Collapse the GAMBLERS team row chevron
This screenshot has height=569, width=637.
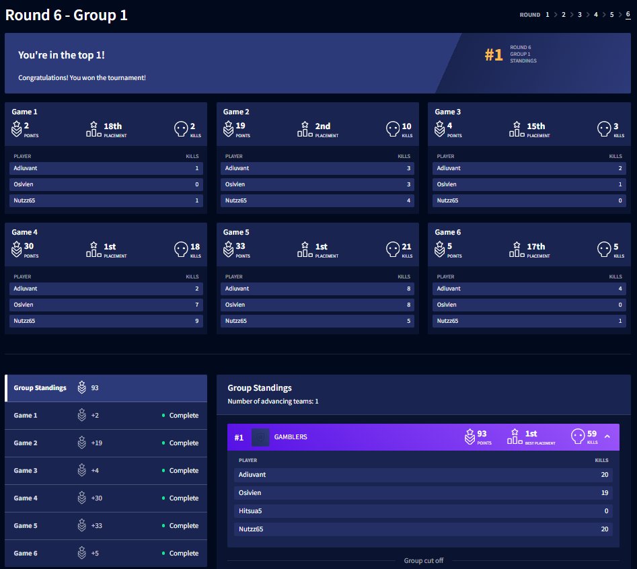coord(607,437)
